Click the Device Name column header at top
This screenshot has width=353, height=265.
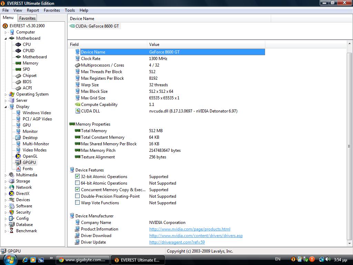click(x=169, y=19)
